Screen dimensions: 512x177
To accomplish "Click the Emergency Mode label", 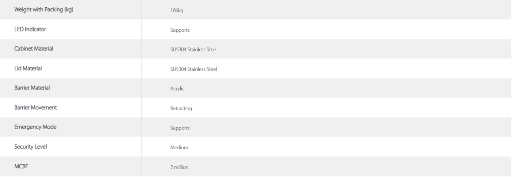I will 35,127.
